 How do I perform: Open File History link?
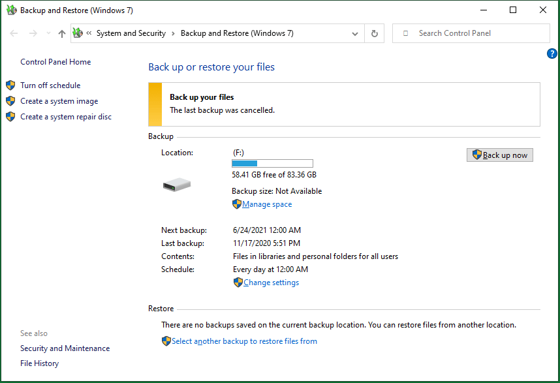point(39,363)
